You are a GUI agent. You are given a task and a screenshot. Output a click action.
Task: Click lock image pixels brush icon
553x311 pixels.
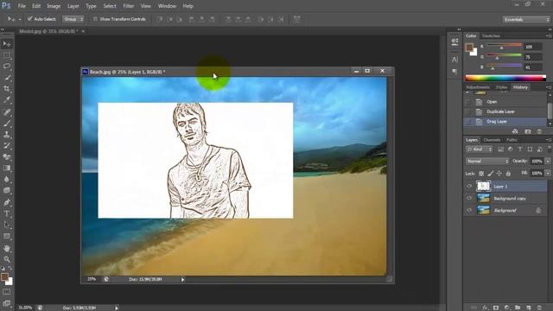tap(490, 174)
